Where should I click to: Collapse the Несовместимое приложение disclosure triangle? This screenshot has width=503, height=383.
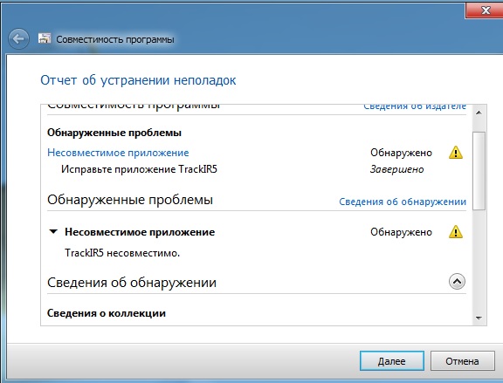click(53, 231)
